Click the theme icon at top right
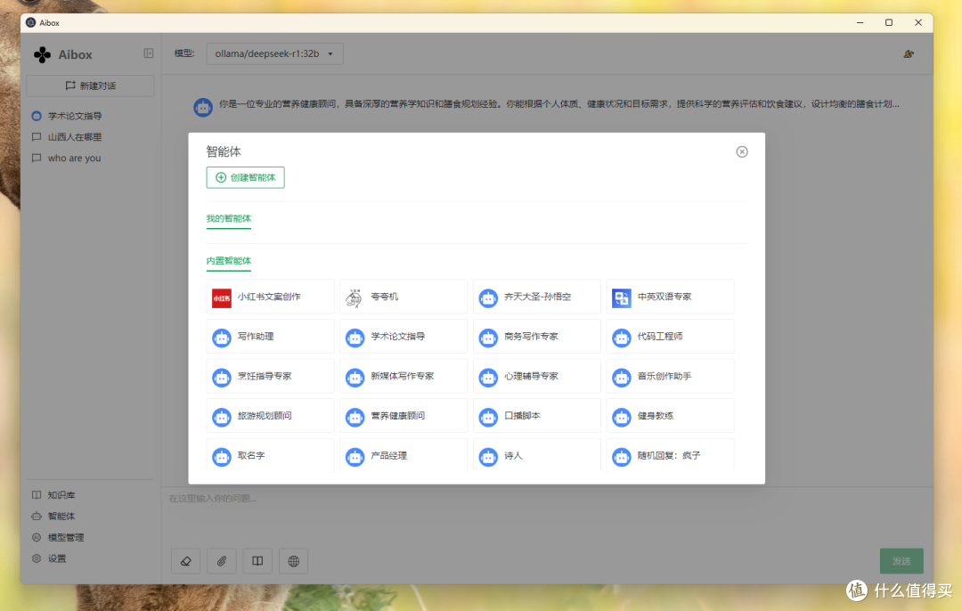Viewport: 962px width, 611px height. 909,54
